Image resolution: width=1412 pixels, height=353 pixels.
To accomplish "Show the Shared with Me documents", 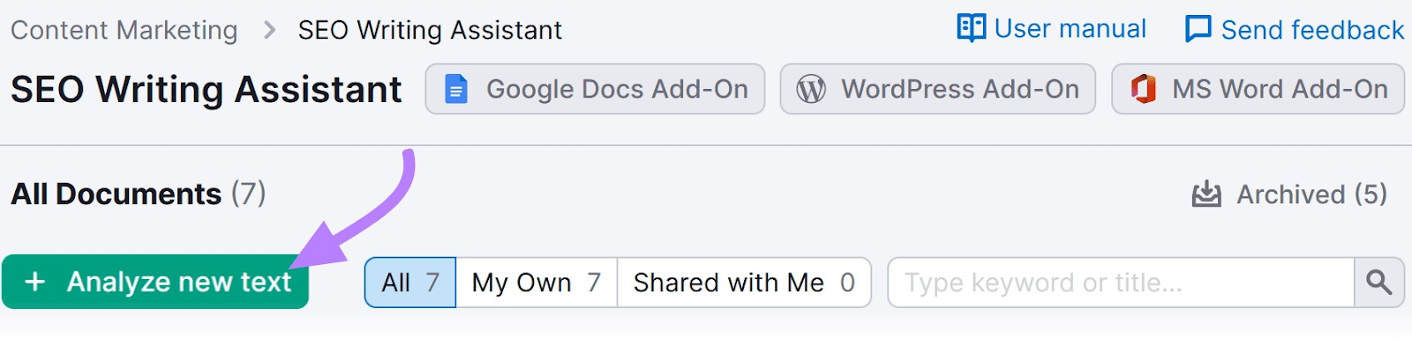I will pyautogui.click(x=743, y=283).
